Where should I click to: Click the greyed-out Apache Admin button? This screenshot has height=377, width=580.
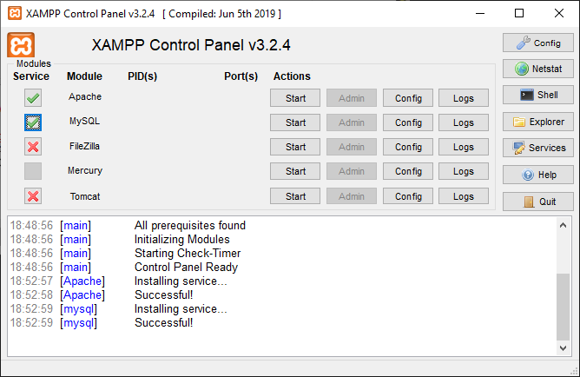(352, 98)
